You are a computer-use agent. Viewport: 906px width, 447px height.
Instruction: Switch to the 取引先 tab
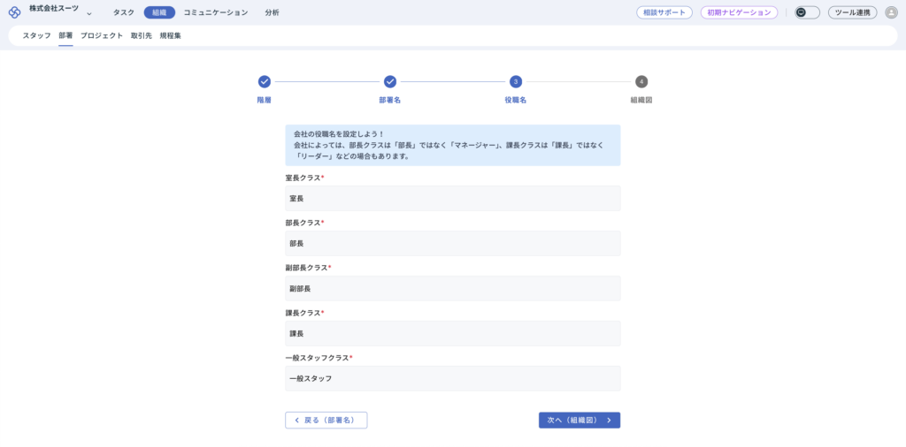pyautogui.click(x=142, y=35)
